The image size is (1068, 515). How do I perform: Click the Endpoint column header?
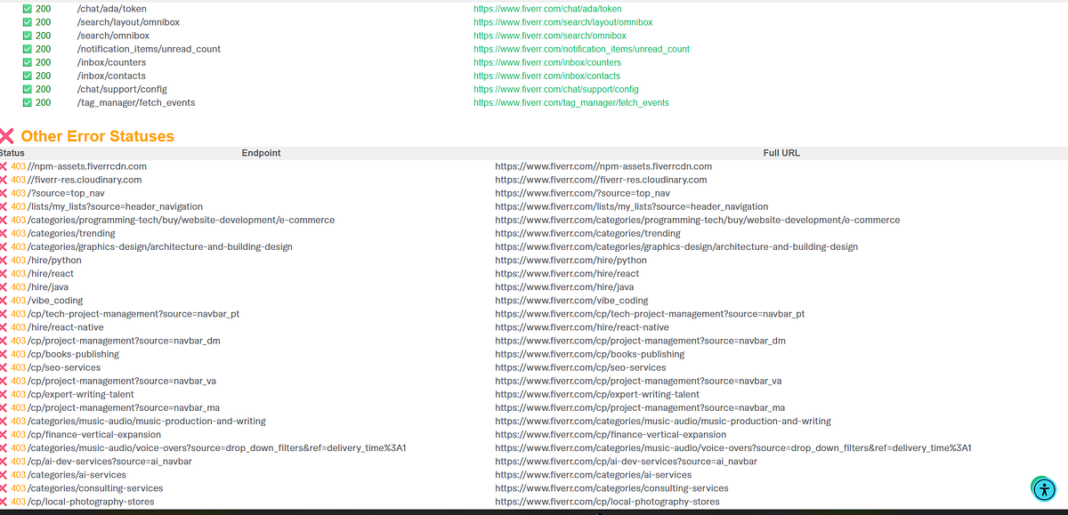261,152
